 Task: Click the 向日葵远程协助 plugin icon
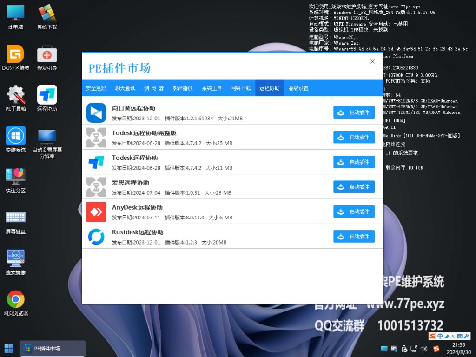click(96, 112)
